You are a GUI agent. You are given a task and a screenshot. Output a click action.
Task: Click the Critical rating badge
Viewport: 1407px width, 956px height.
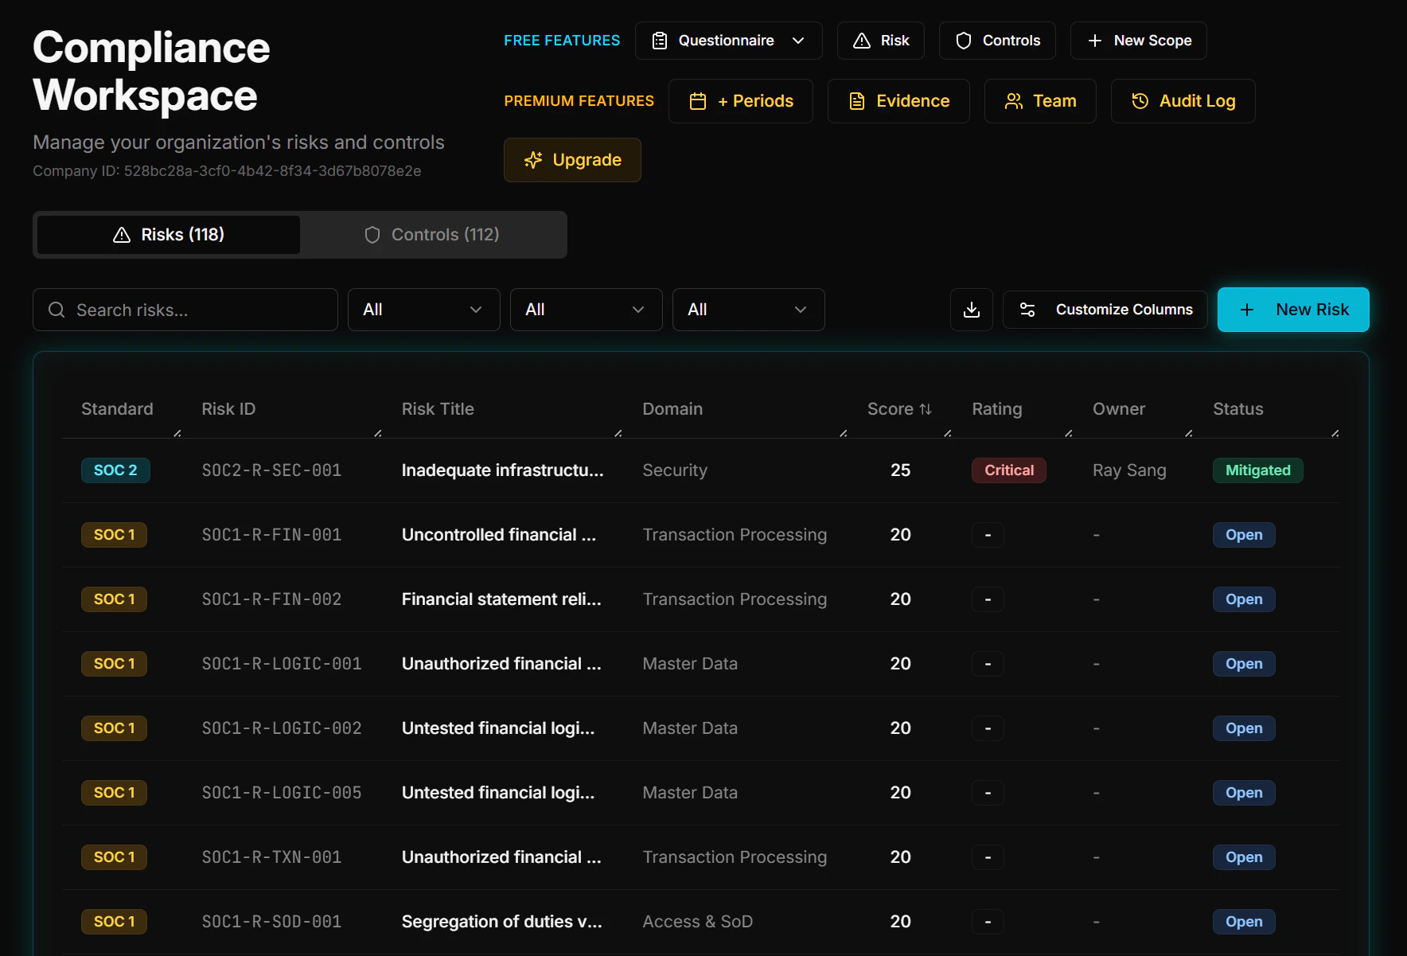tap(1008, 470)
